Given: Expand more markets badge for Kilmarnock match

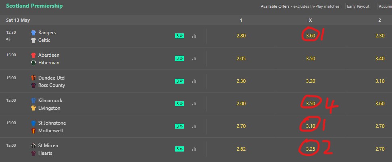Looking at the screenshot, I should (179, 104).
